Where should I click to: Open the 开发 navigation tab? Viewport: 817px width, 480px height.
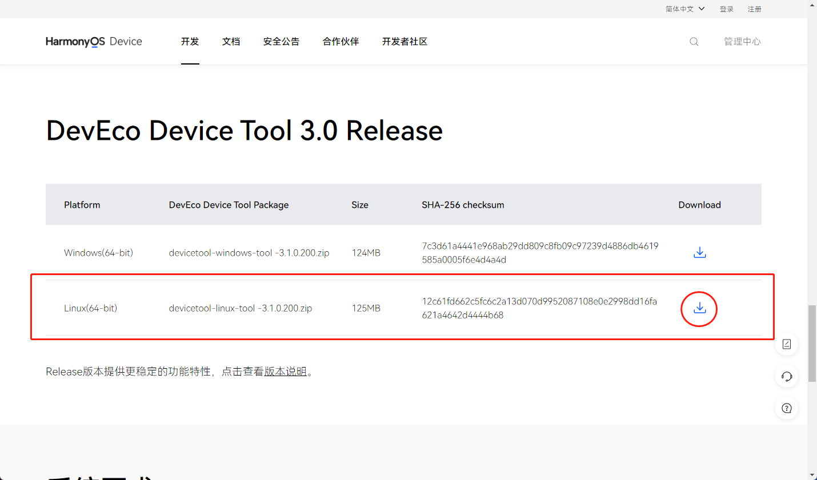click(x=190, y=42)
